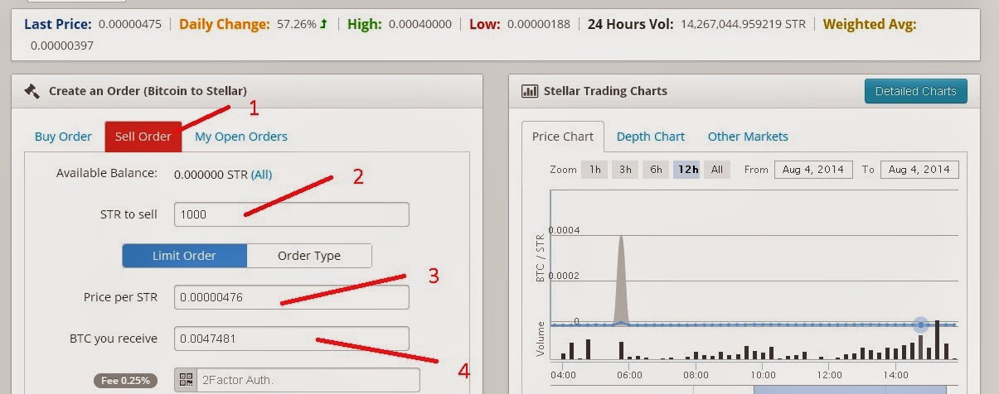The height and width of the screenshot is (394, 999).
Task: Set chart zoom to All
Action: pyautogui.click(x=717, y=170)
